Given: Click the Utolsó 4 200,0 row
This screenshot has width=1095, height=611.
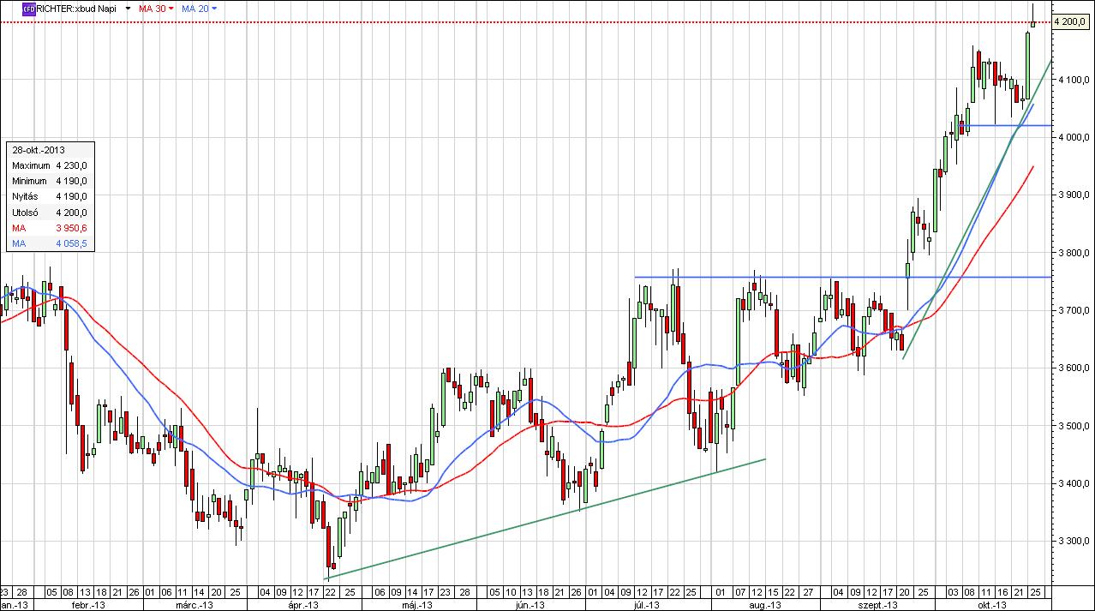Looking at the screenshot, I should click(x=50, y=212).
